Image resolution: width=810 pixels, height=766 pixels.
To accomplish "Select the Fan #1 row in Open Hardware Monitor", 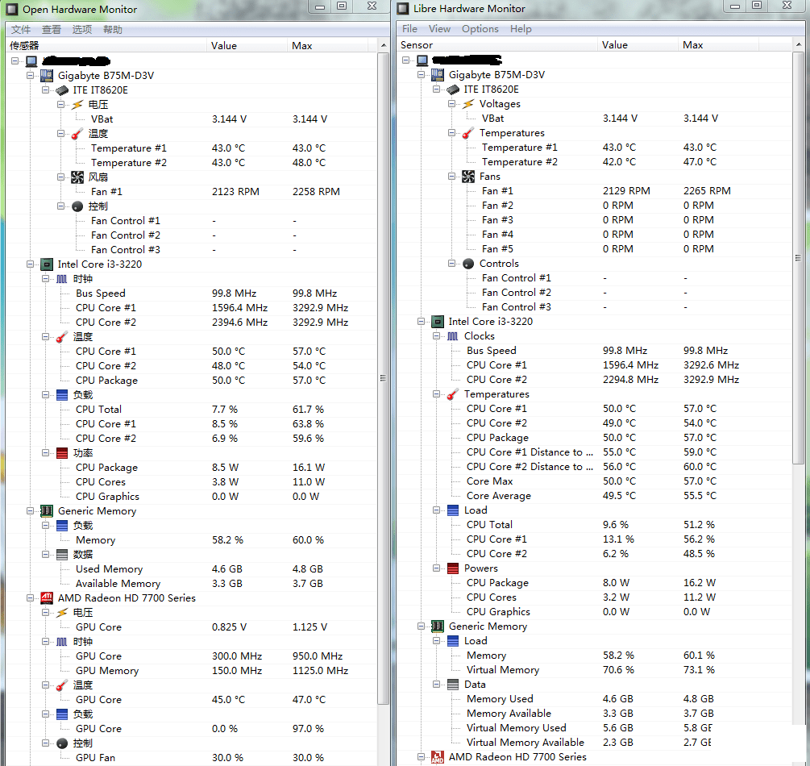I will (192, 192).
